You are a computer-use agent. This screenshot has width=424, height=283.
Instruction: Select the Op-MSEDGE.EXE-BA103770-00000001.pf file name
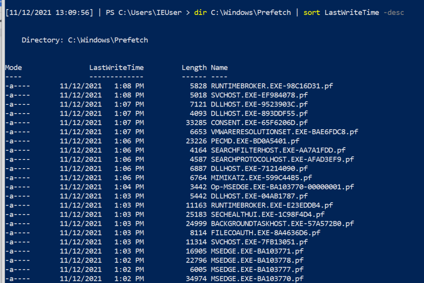coord(282,187)
